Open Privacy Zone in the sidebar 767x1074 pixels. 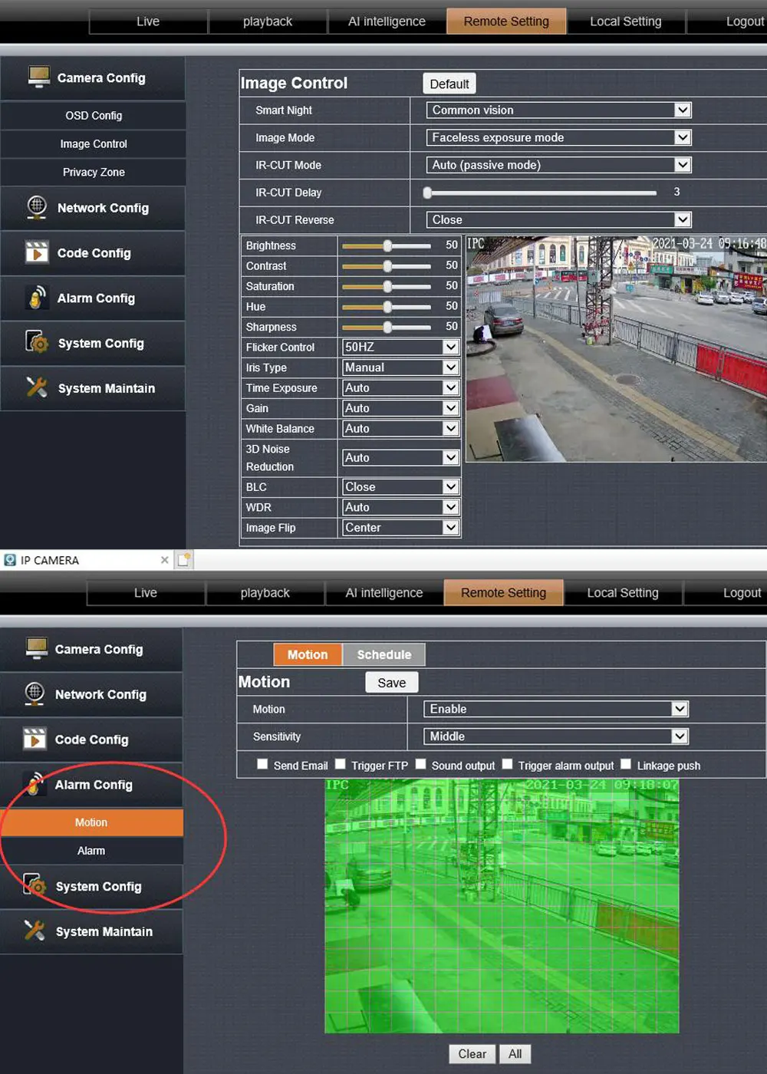pyautogui.click(x=94, y=172)
